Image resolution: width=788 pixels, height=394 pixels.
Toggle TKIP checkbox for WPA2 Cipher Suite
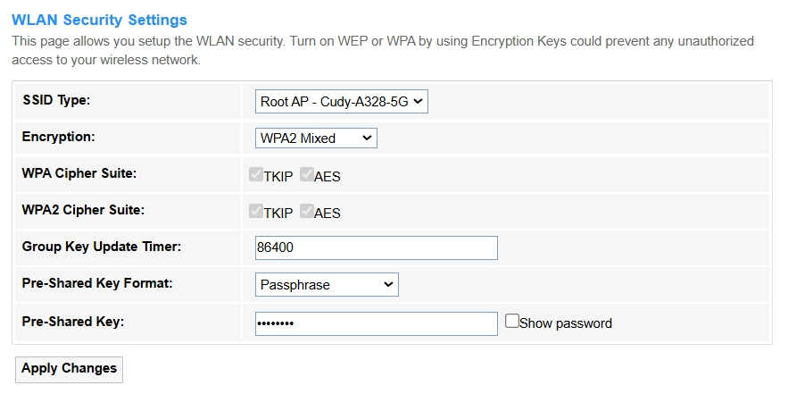tap(256, 212)
